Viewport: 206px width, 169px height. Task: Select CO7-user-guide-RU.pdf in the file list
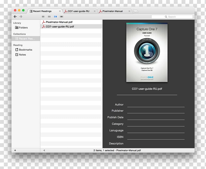pyautogui.click(x=71, y=27)
